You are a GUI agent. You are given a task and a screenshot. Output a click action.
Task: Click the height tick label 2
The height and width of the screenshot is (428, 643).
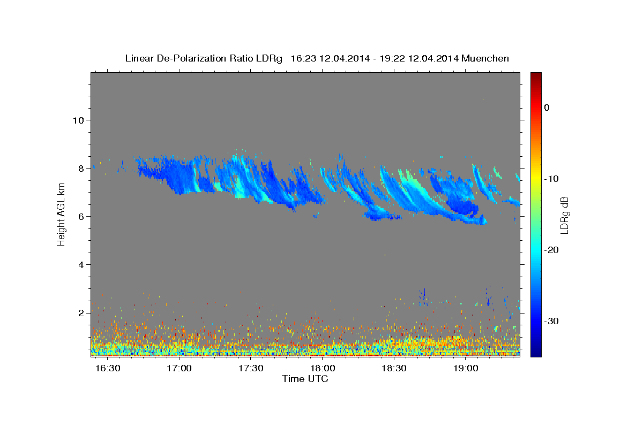pyautogui.click(x=80, y=313)
